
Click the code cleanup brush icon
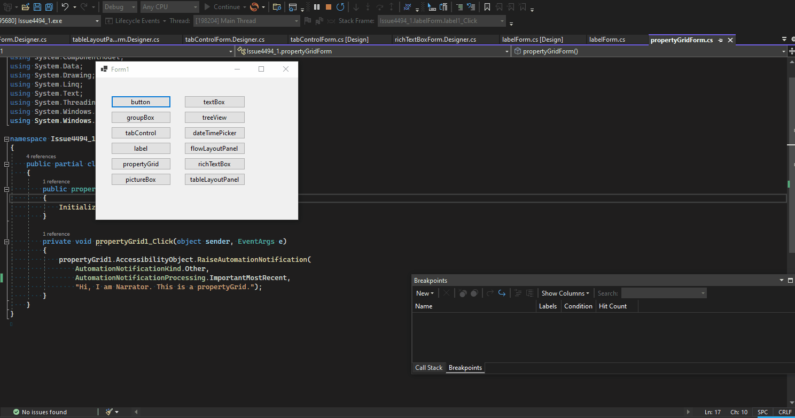tap(110, 412)
